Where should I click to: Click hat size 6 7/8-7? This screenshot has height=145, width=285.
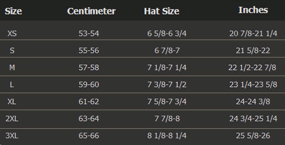[x=167, y=51]
